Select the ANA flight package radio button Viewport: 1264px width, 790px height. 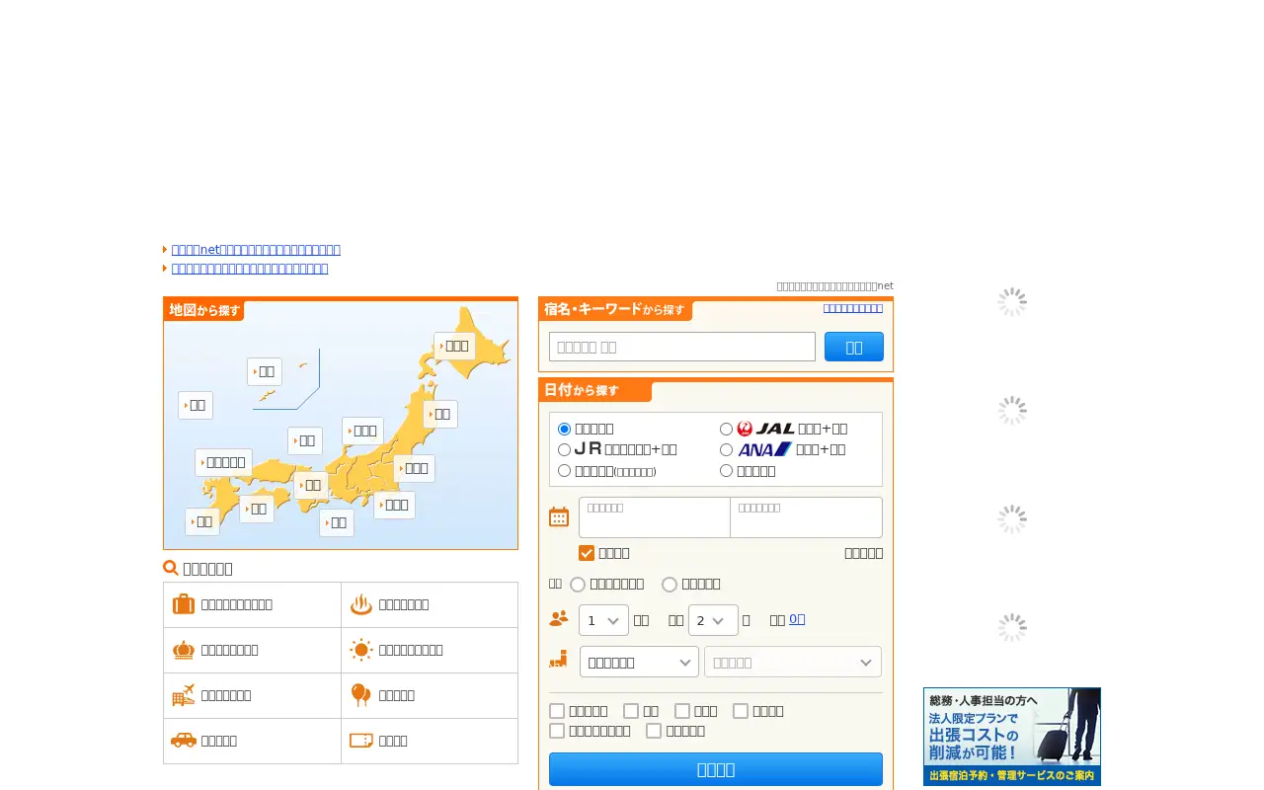point(726,449)
